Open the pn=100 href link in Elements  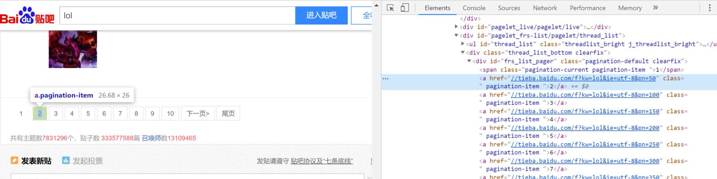point(585,95)
